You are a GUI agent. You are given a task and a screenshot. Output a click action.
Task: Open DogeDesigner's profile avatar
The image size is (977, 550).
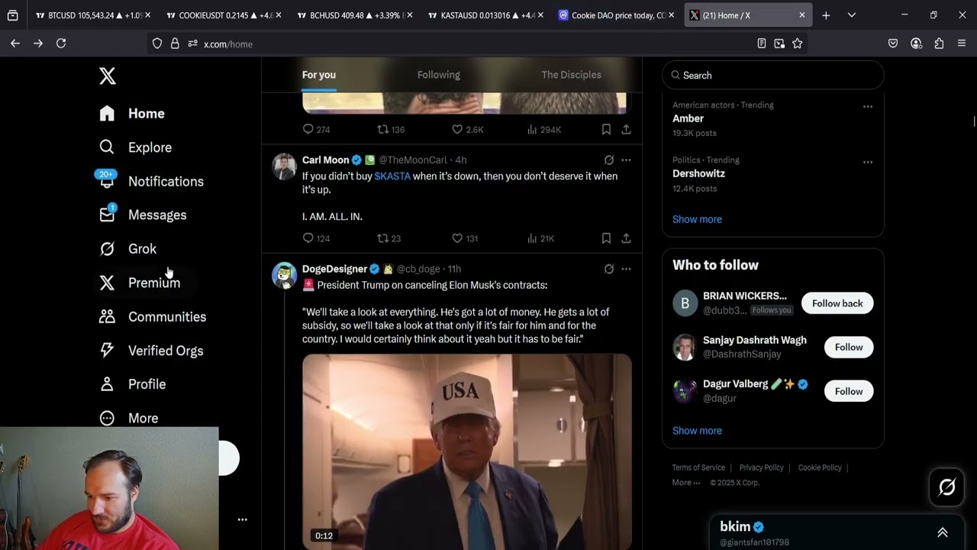coord(285,275)
